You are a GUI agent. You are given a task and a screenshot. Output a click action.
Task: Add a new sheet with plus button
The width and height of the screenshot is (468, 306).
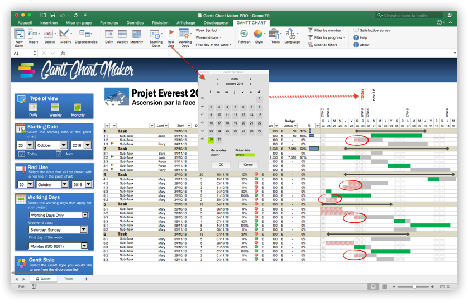(x=86, y=279)
